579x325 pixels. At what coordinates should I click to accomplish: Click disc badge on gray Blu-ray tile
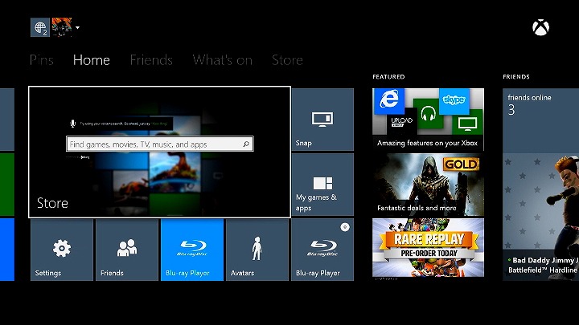point(345,227)
